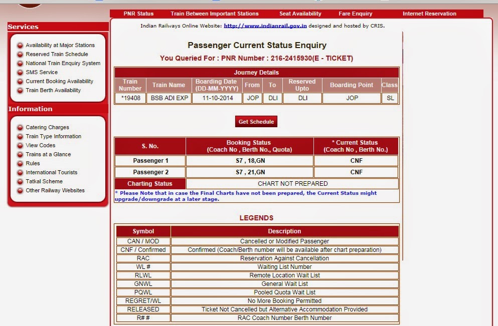Click red bullet beside Trains at a Glance
The width and height of the screenshot is (498, 326).
(20, 154)
